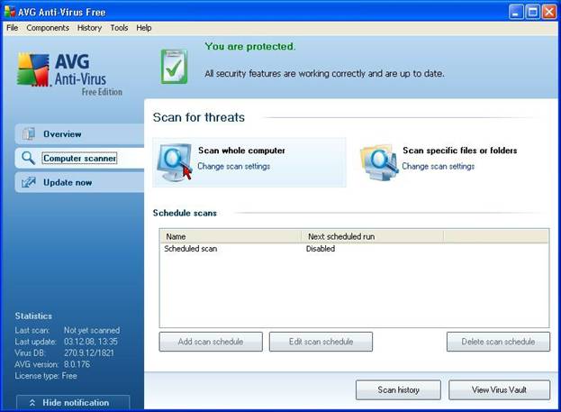Click the Add scan schedule button
Viewport: 561px width, 412px height.
tap(211, 342)
